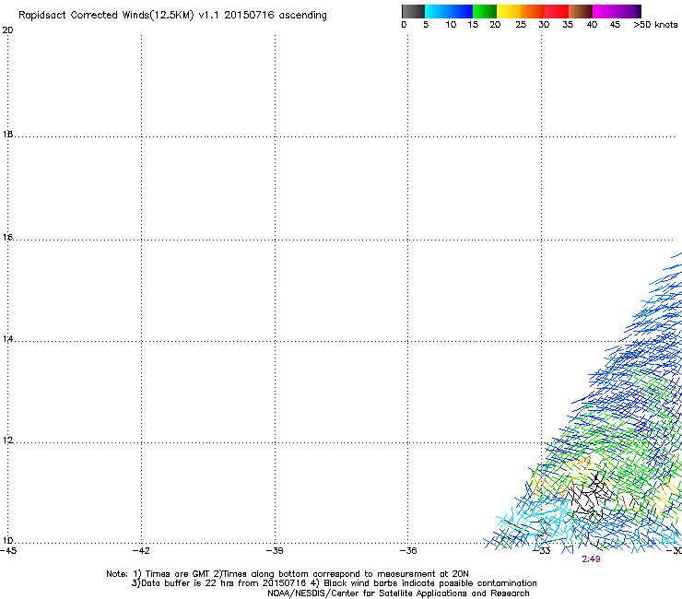The width and height of the screenshot is (682, 599).
Task: Click the '>50 knots' legend label
Action: click(x=655, y=25)
